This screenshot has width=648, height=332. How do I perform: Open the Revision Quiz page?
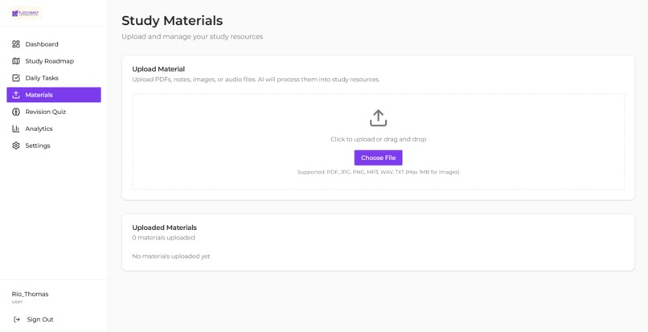(x=54, y=112)
